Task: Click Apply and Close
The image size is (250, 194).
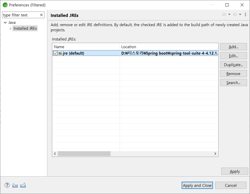Action: pyautogui.click(x=197, y=185)
